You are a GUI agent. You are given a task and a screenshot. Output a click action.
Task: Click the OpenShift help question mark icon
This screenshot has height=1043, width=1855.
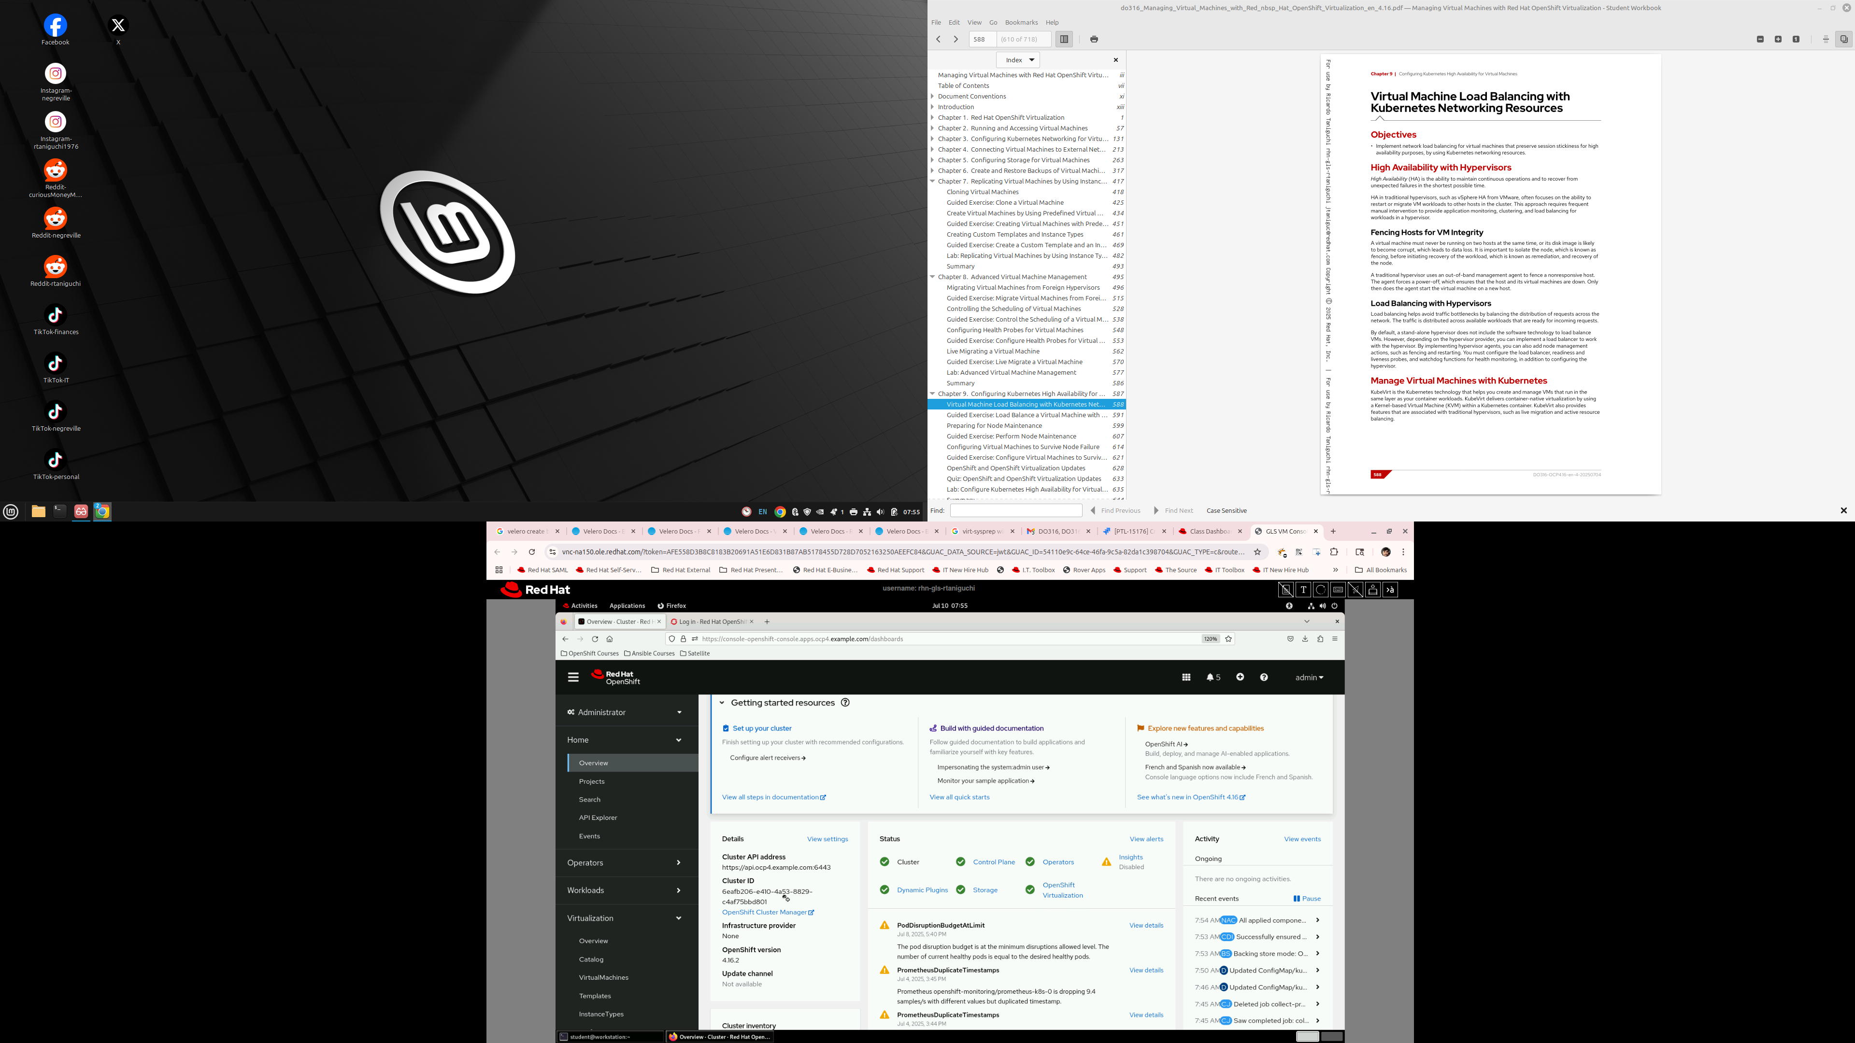1264,677
